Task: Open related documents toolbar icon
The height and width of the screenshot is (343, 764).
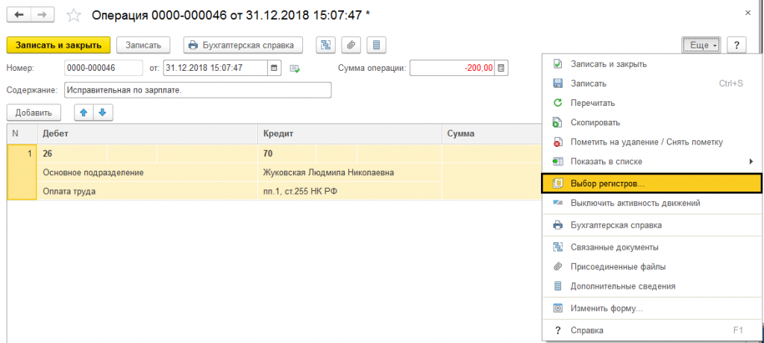Action: (326, 45)
